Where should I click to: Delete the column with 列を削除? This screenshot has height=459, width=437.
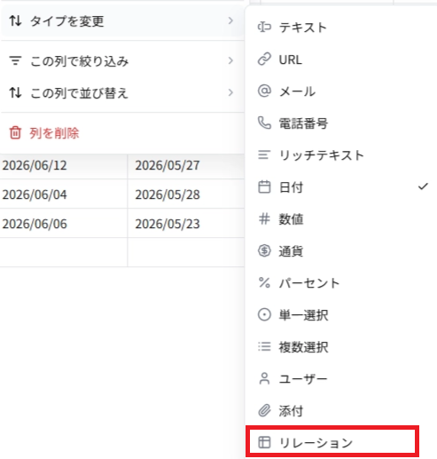coord(122,132)
